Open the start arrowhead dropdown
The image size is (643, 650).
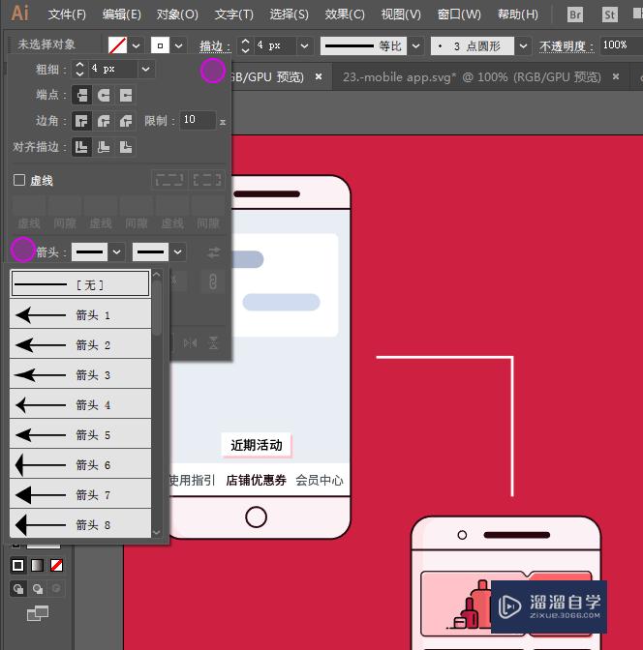click(116, 252)
